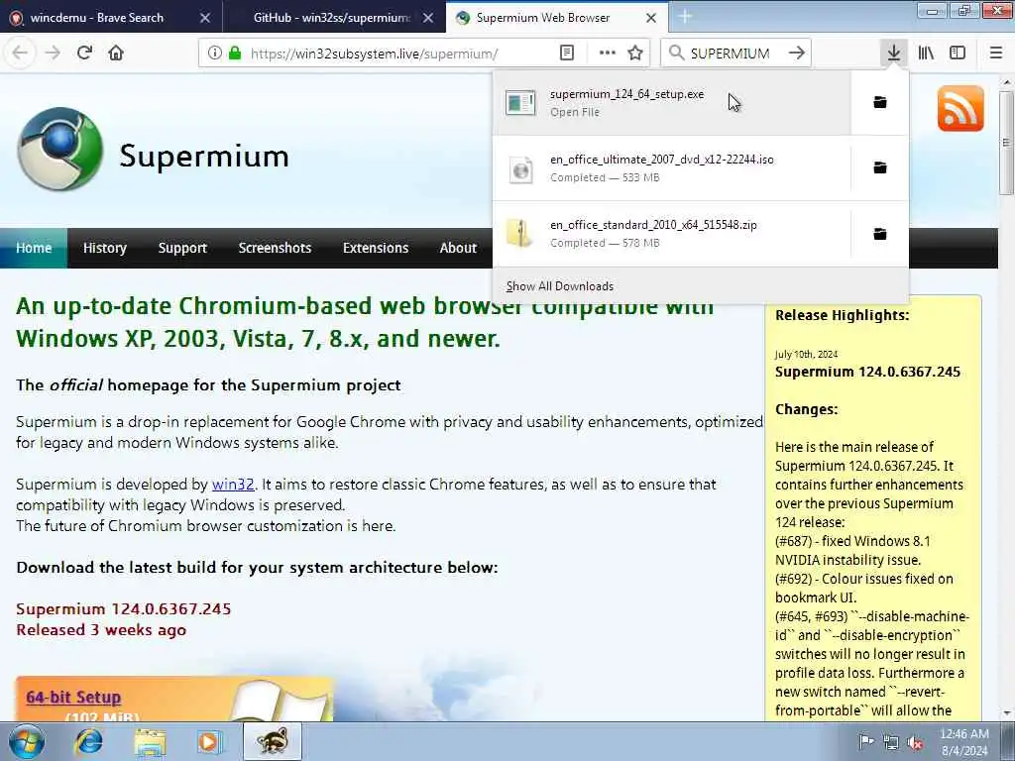Launch Internet Explorer from taskbar
This screenshot has width=1015, height=761.
click(x=88, y=741)
